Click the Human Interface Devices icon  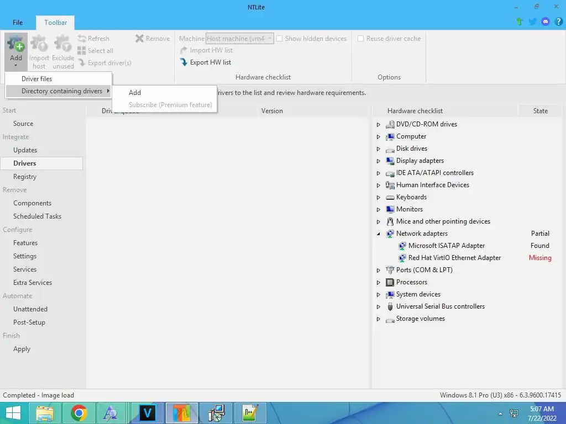pos(390,185)
